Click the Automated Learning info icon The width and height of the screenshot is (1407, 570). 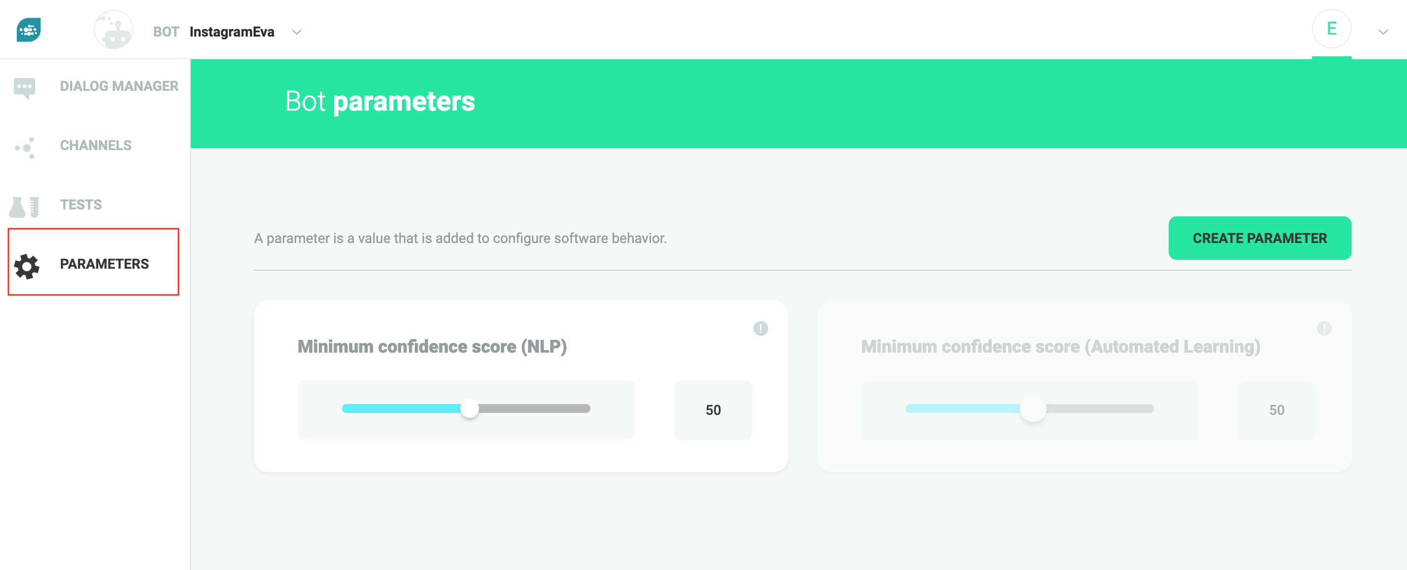pyautogui.click(x=1323, y=328)
